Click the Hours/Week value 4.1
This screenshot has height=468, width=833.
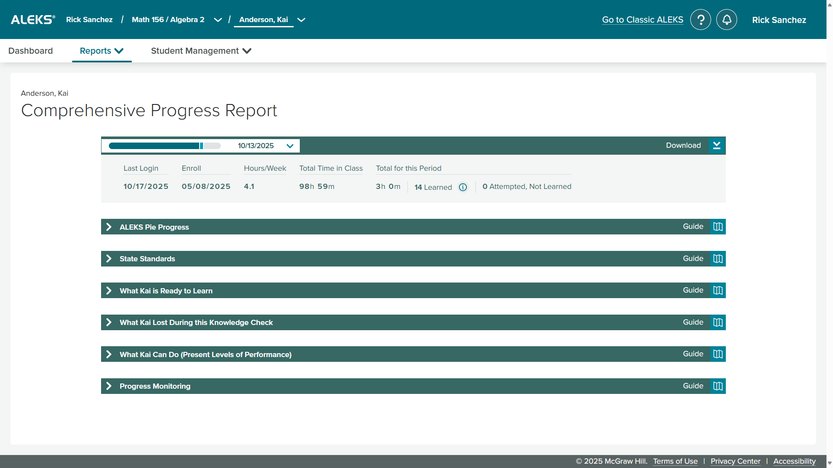[x=249, y=186]
